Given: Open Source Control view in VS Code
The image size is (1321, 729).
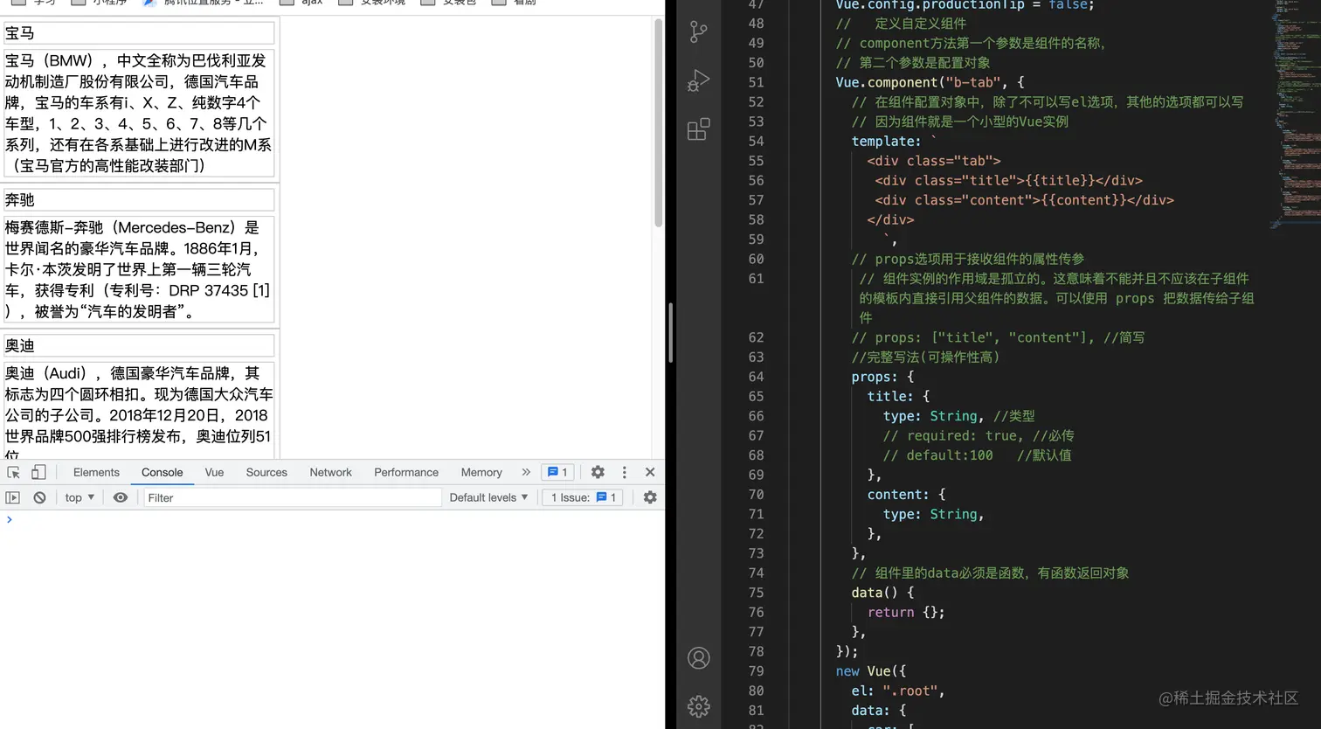Looking at the screenshot, I should [x=699, y=32].
